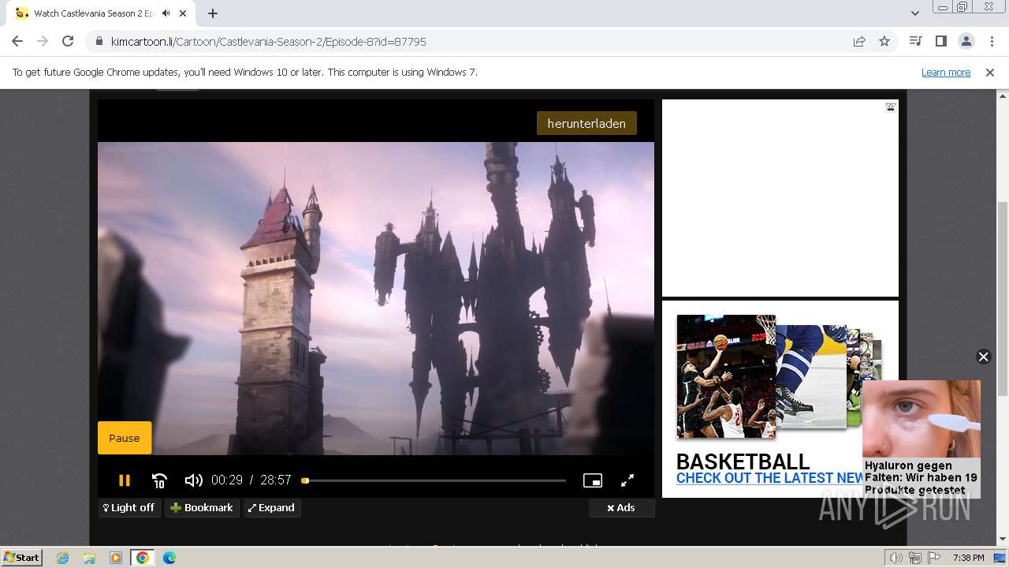Screen dimensions: 1009x568
Task: Rewind 10 seconds in the player
Action: [x=159, y=480]
